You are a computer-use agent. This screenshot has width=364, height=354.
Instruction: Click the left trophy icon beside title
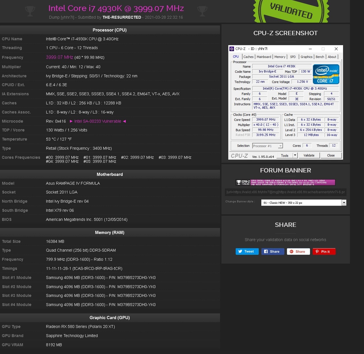click(x=30, y=11)
